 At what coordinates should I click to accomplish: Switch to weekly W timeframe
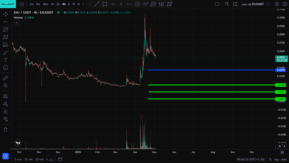click(74, 4)
